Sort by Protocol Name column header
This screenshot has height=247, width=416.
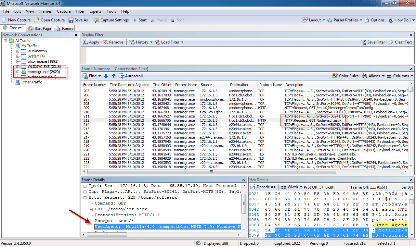pyautogui.click(x=270, y=85)
